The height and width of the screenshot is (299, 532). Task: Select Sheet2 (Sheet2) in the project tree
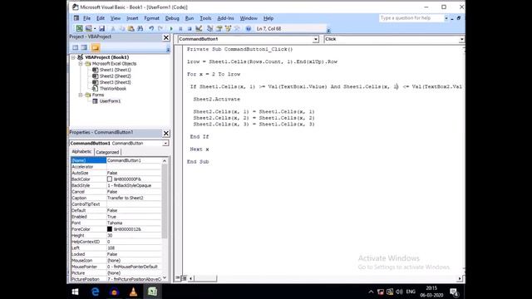(115, 76)
